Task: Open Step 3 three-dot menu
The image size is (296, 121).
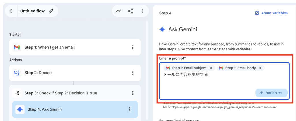Action: point(133,93)
